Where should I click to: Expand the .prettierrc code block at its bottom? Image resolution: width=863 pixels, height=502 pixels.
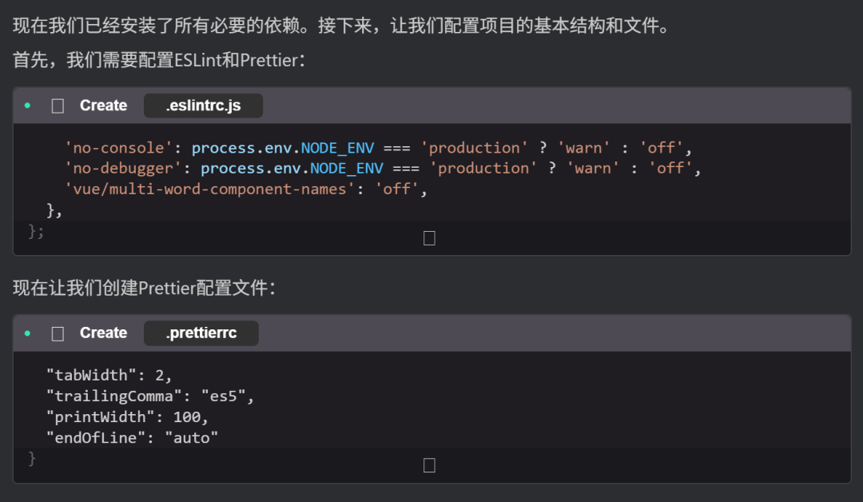point(429,465)
